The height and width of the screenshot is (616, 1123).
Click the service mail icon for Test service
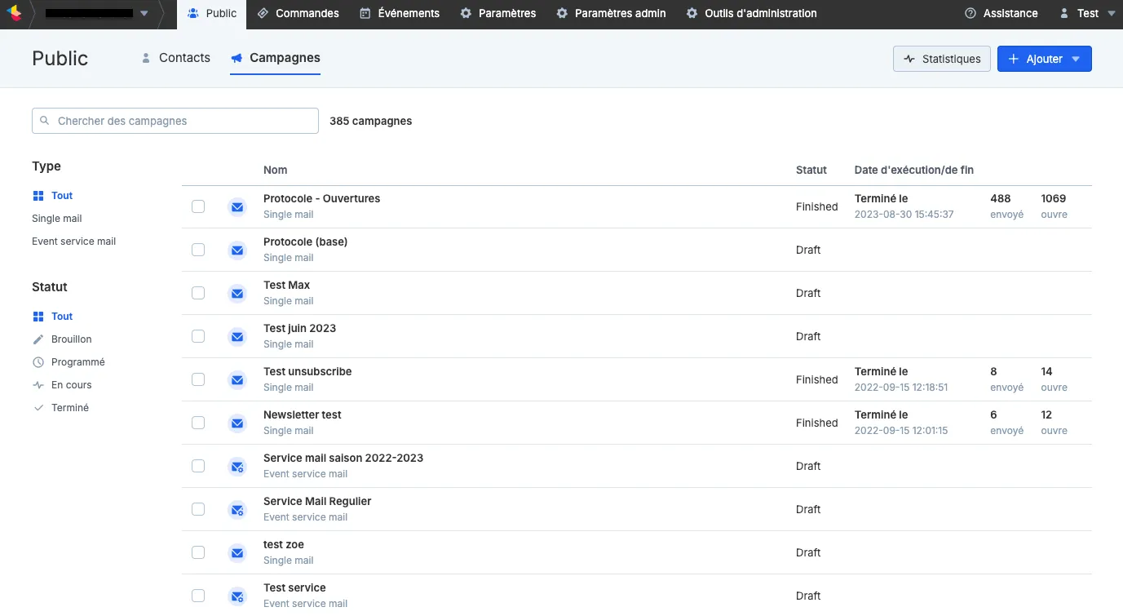point(237,596)
